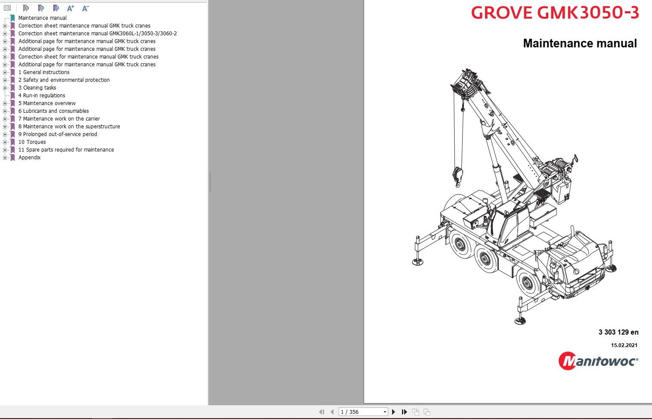This screenshot has height=419, width=652.
Task: Jump to last page arrow
Action: coord(404,412)
